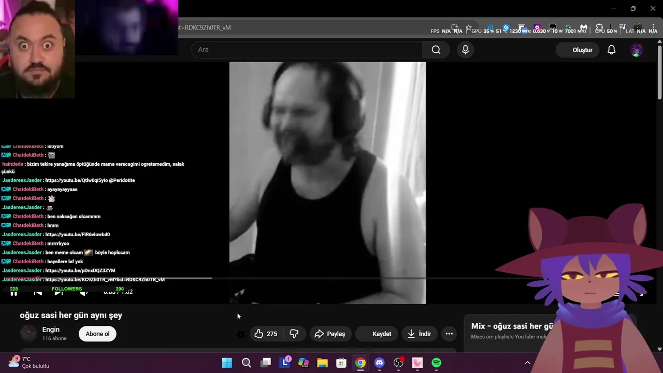Image resolution: width=663 pixels, height=373 pixels.
Task: Open the pink app icon on the taskbar
Action: point(417,363)
